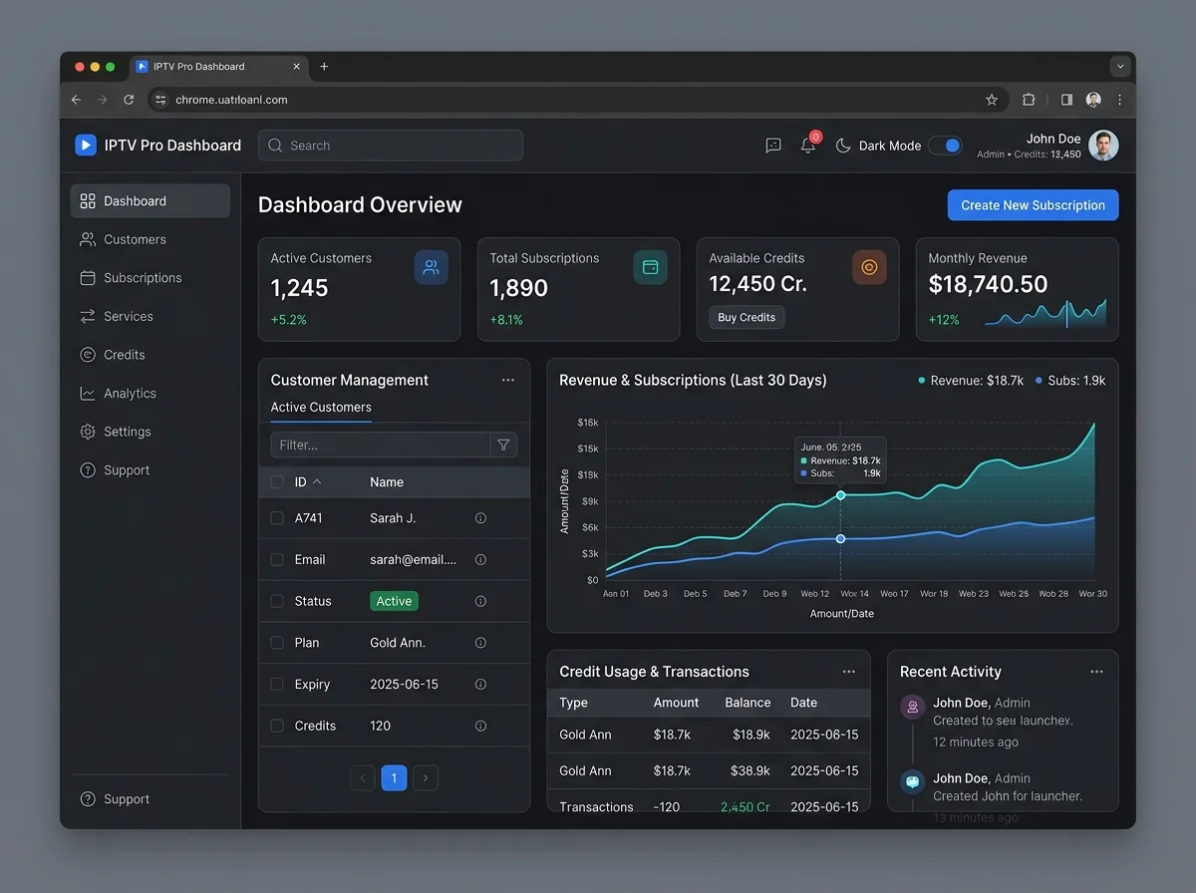Click the browser reload icon
The image size is (1196, 893).
tap(129, 100)
